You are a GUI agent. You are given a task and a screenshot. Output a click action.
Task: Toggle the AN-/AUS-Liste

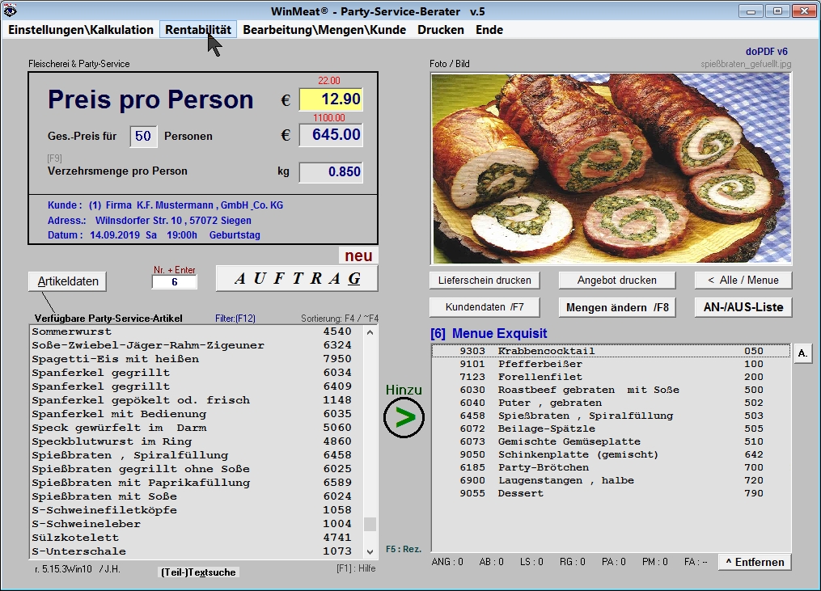[743, 307]
